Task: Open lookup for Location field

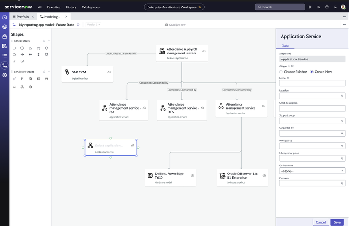Action: 342,96
